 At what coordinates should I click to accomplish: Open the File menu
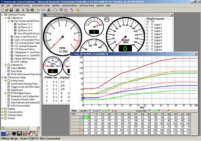click(3, 6)
